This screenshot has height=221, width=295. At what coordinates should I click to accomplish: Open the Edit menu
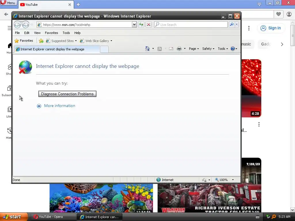[x=27, y=33]
